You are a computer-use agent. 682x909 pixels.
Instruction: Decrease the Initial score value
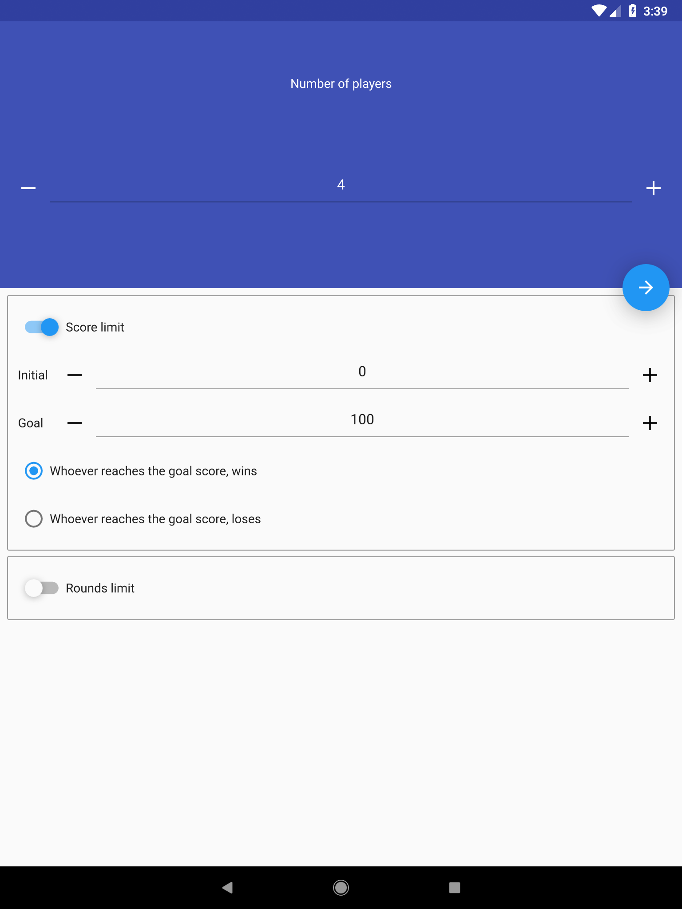75,375
